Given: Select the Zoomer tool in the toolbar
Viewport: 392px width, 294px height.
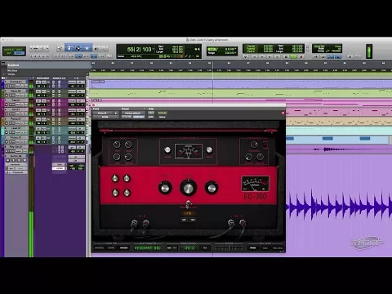Looking at the screenshot, I should coord(60,48).
